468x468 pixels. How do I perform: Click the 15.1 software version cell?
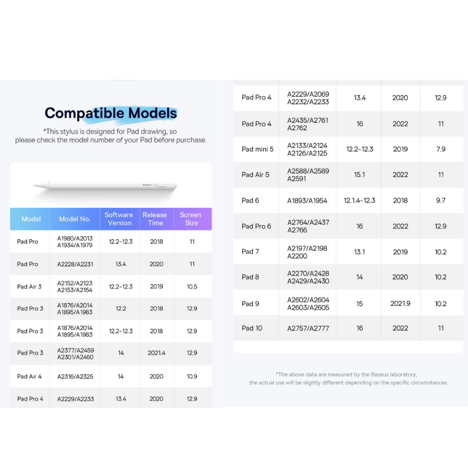click(x=360, y=175)
